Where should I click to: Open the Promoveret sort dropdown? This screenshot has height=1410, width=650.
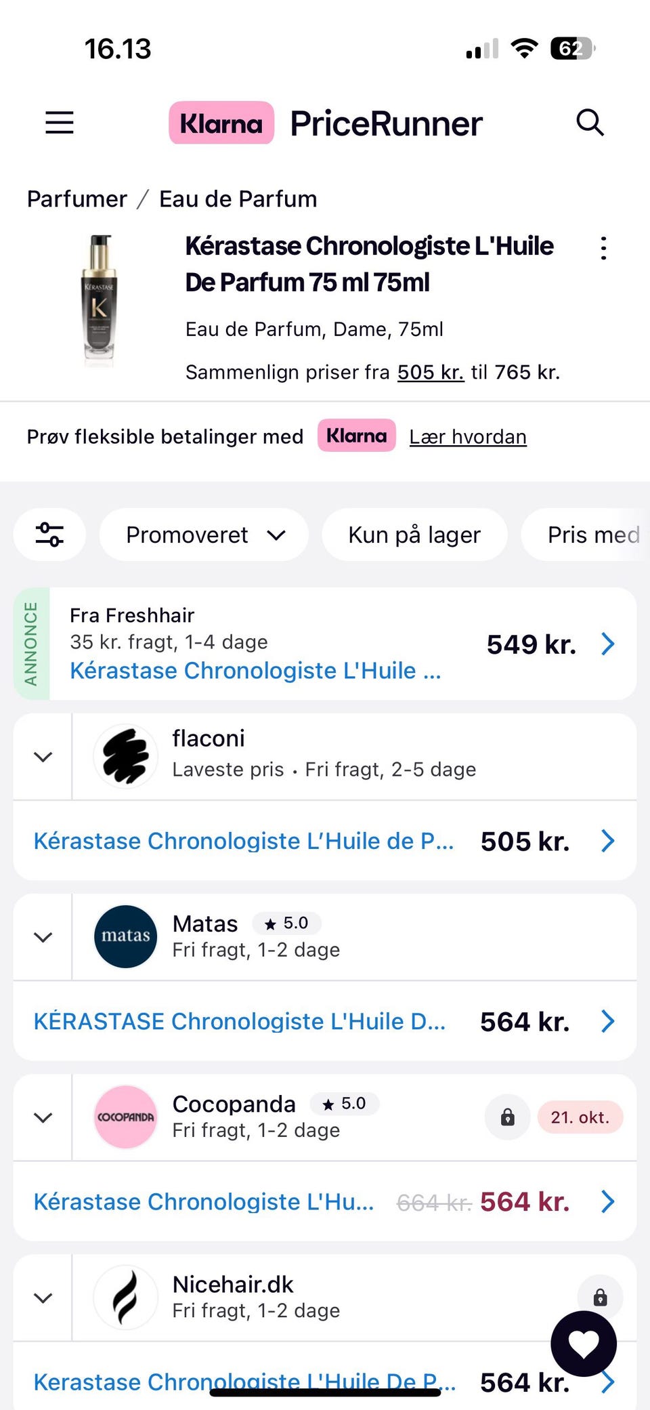[204, 535]
